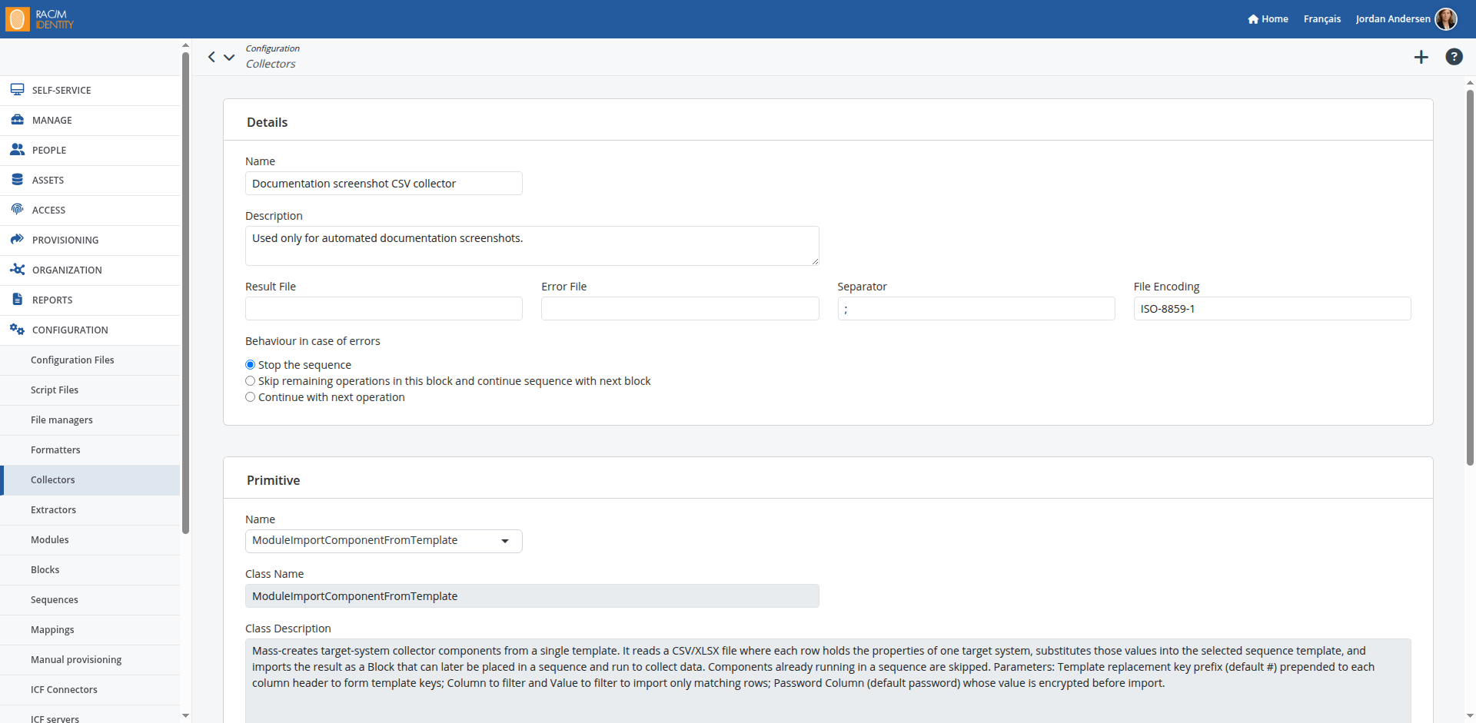1476x723 pixels.
Task: Click the Manage briefcase icon
Action: [x=17, y=120]
